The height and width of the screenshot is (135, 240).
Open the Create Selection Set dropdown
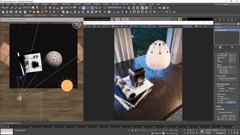point(114,7)
